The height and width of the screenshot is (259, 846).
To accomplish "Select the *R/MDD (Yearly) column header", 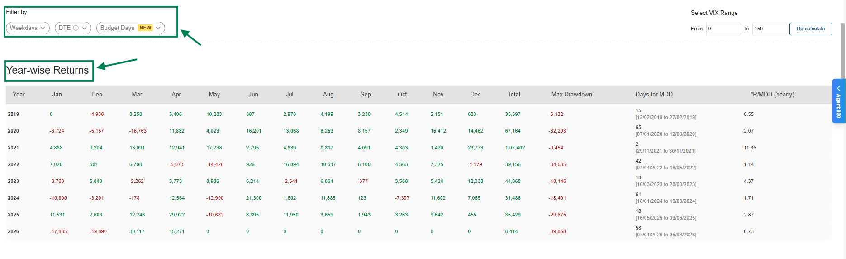I will click(772, 95).
